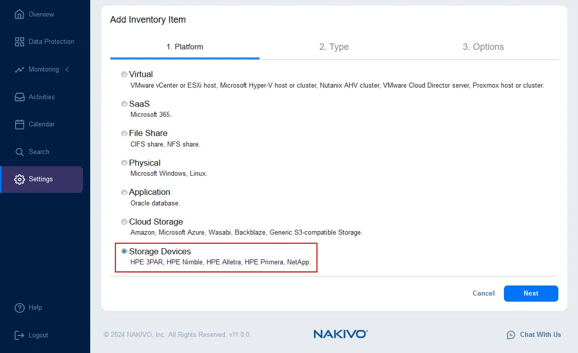Click the Help link in sidebar

[35, 307]
